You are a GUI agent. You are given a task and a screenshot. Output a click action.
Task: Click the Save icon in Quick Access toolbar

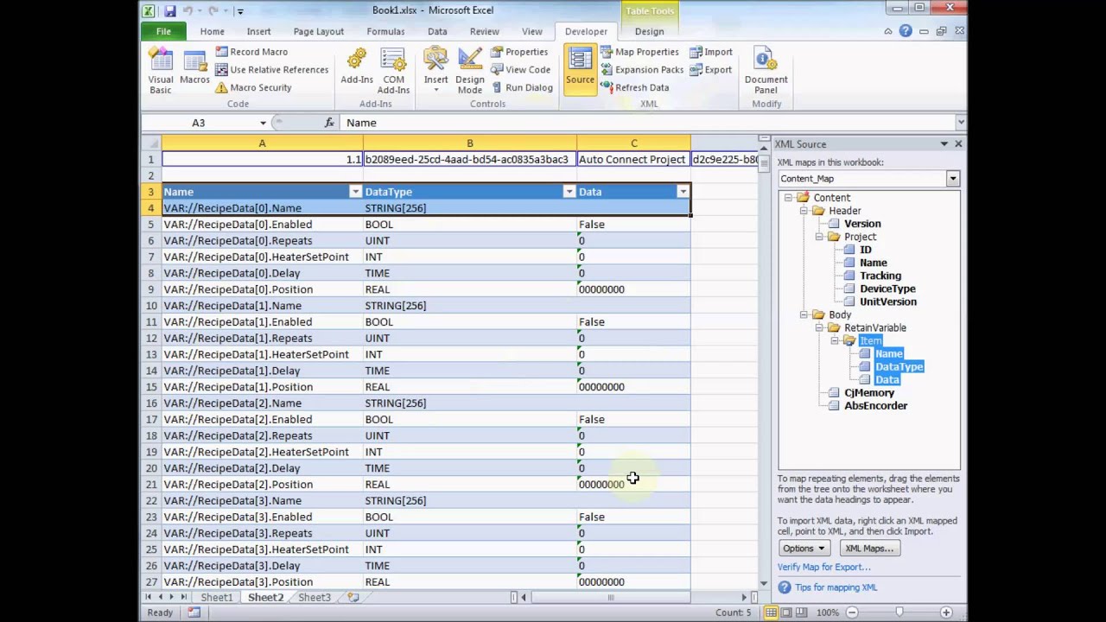(170, 10)
